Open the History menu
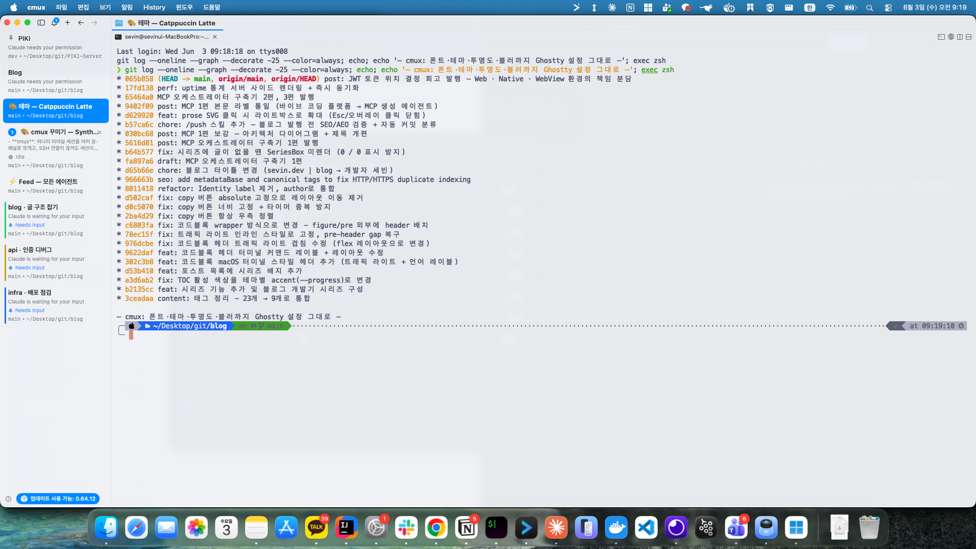 tap(154, 7)
